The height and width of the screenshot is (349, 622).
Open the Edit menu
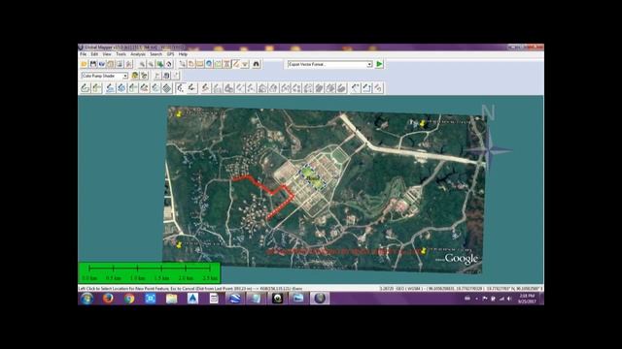pos(94,54)
